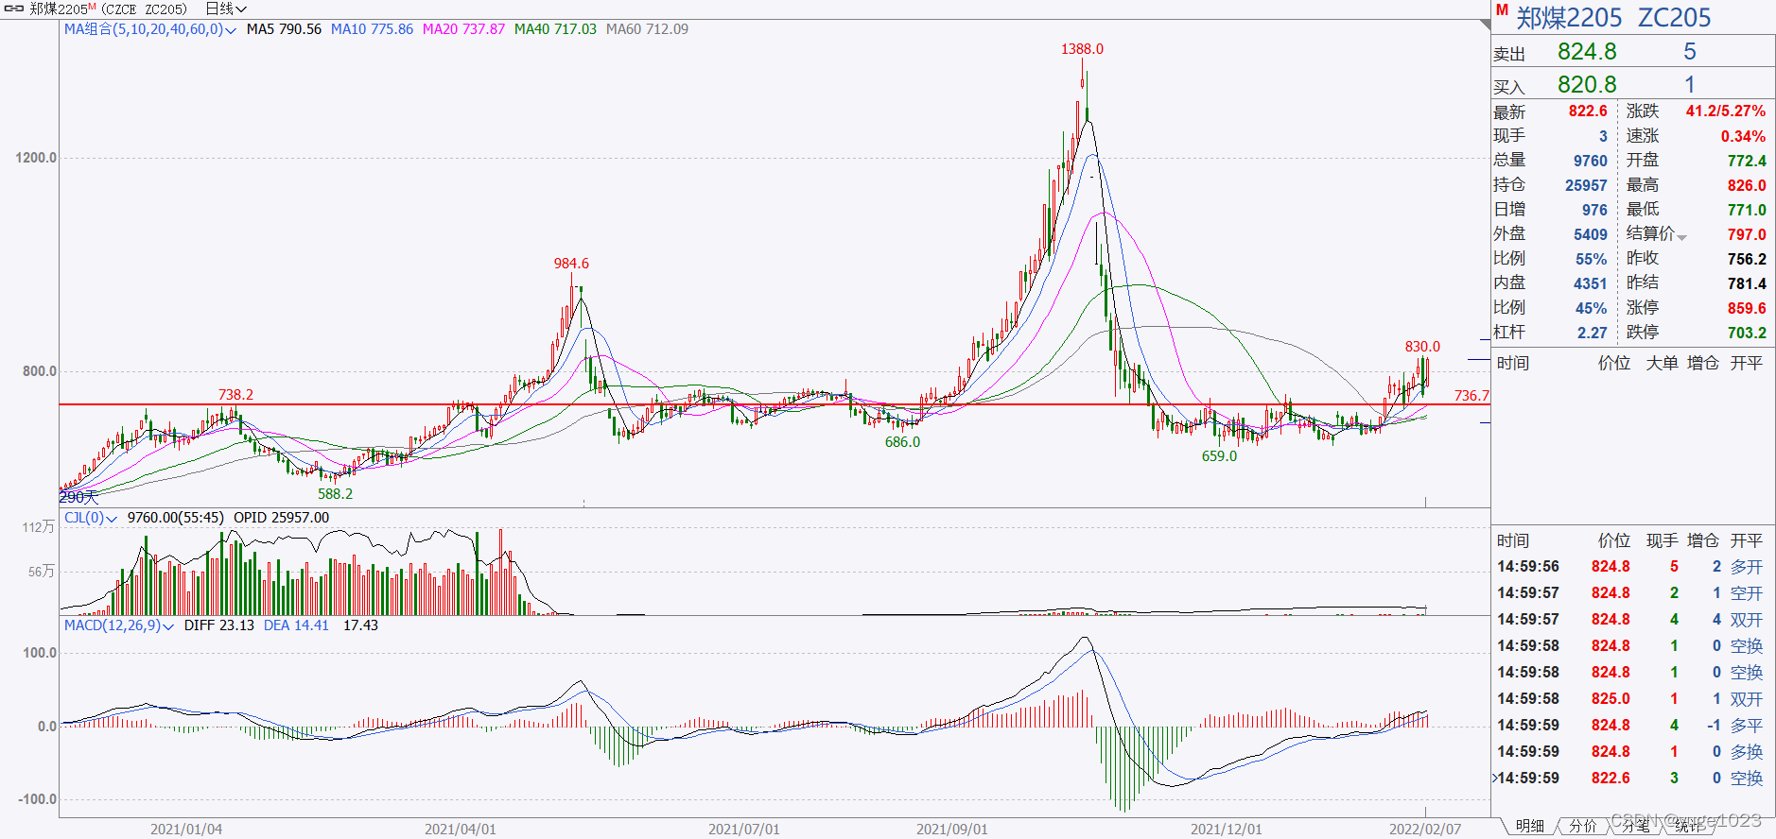Click the MA40 717.03 legend value
The image size is (1776, 839).
[x=555, y=29]
